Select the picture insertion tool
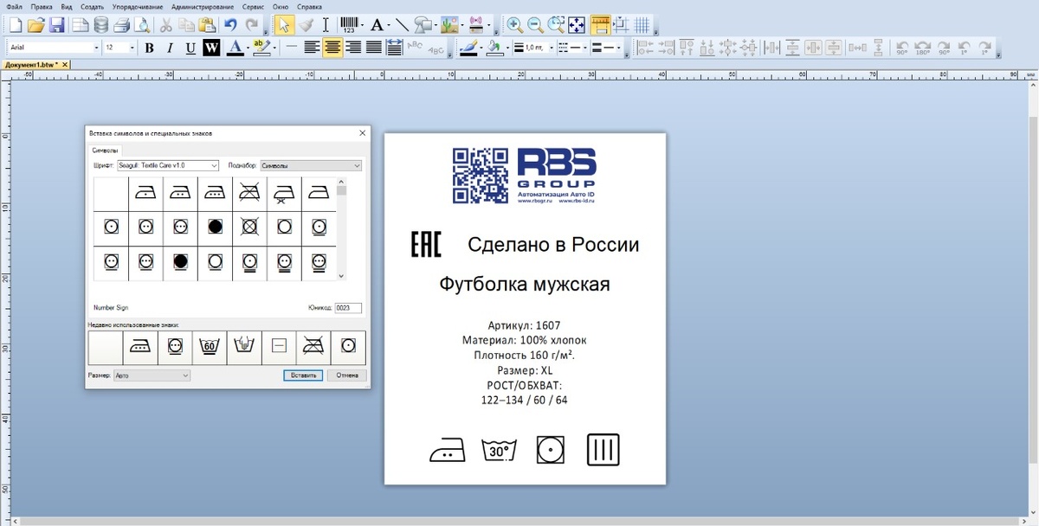Viewport: 1039px width, 526px height. [449, 25]
